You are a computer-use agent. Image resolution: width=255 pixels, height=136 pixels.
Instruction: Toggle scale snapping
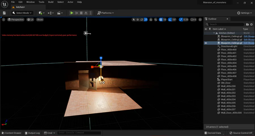(181, 20)
